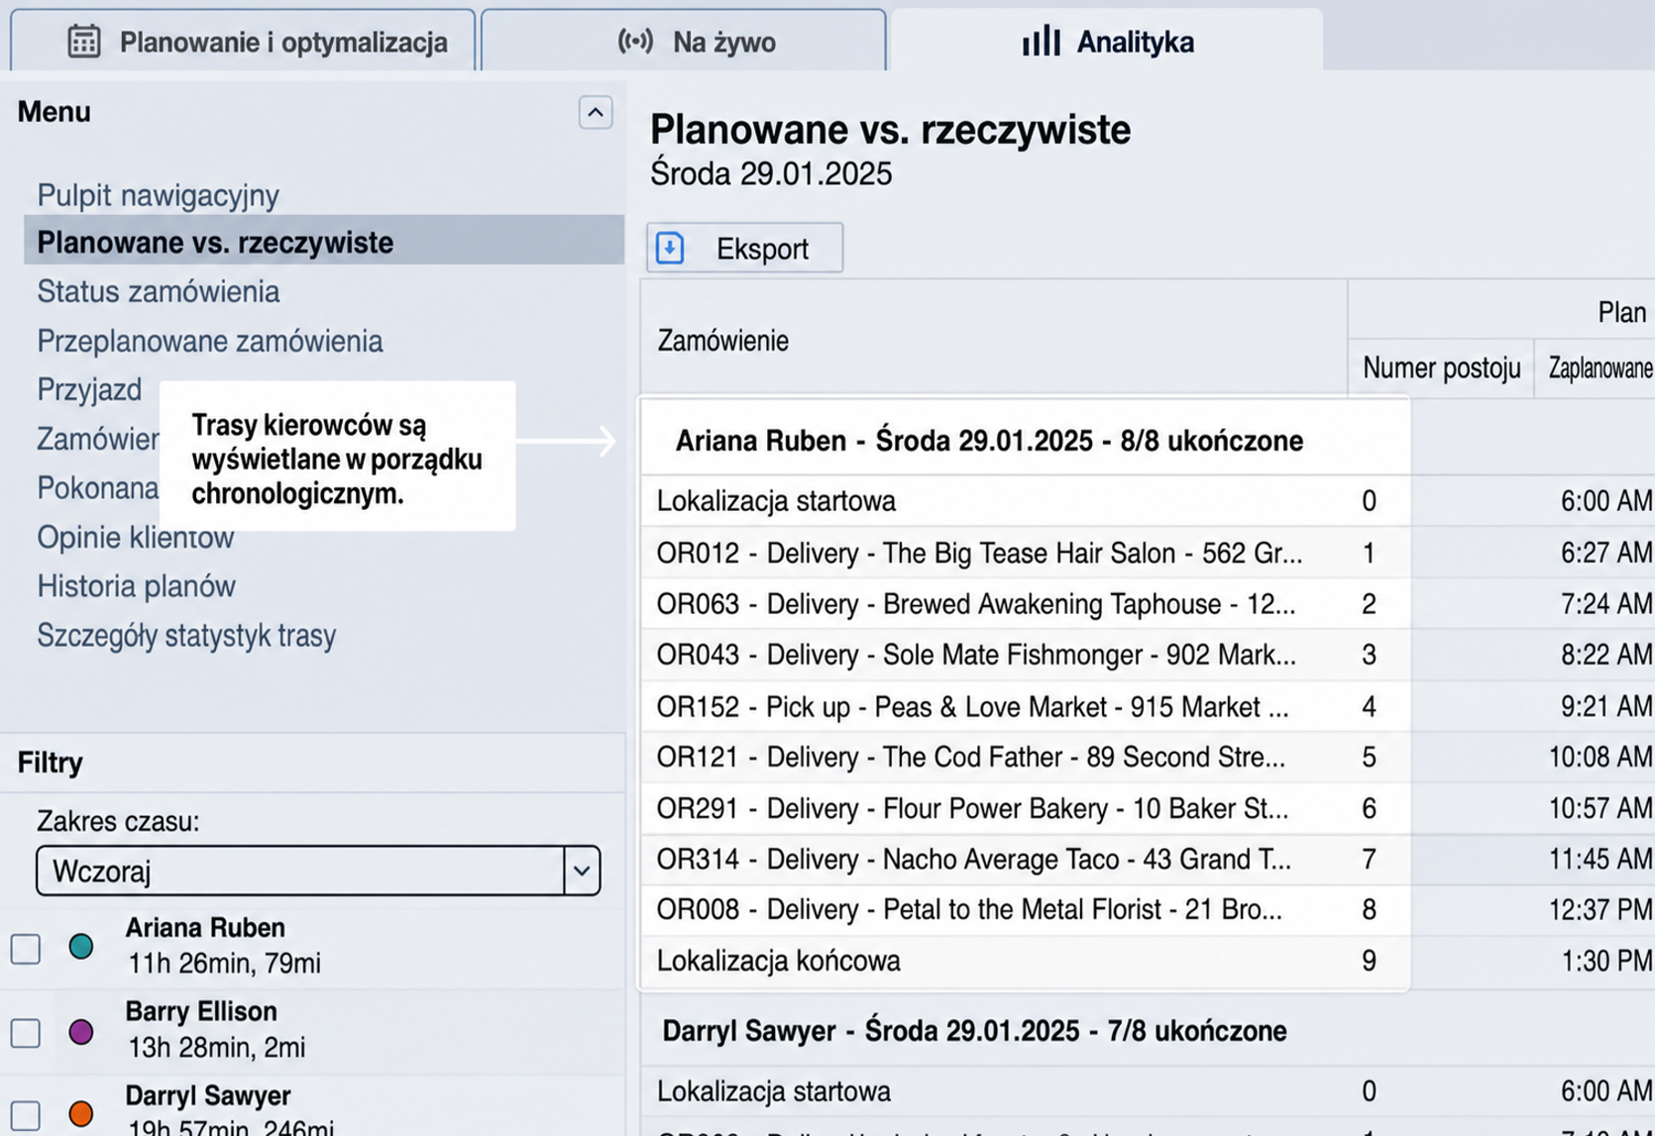Screen dimensions: 1655x1136
Task: Open Status zamówienia report
Action: click(159, 291)
